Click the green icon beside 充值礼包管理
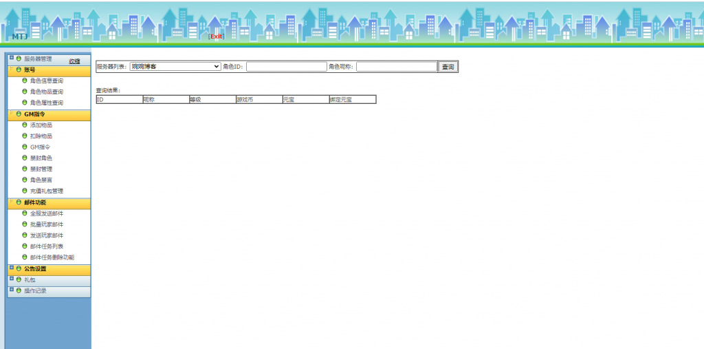The height and width of the screenshot is (349, 704). tap(25, 191)
